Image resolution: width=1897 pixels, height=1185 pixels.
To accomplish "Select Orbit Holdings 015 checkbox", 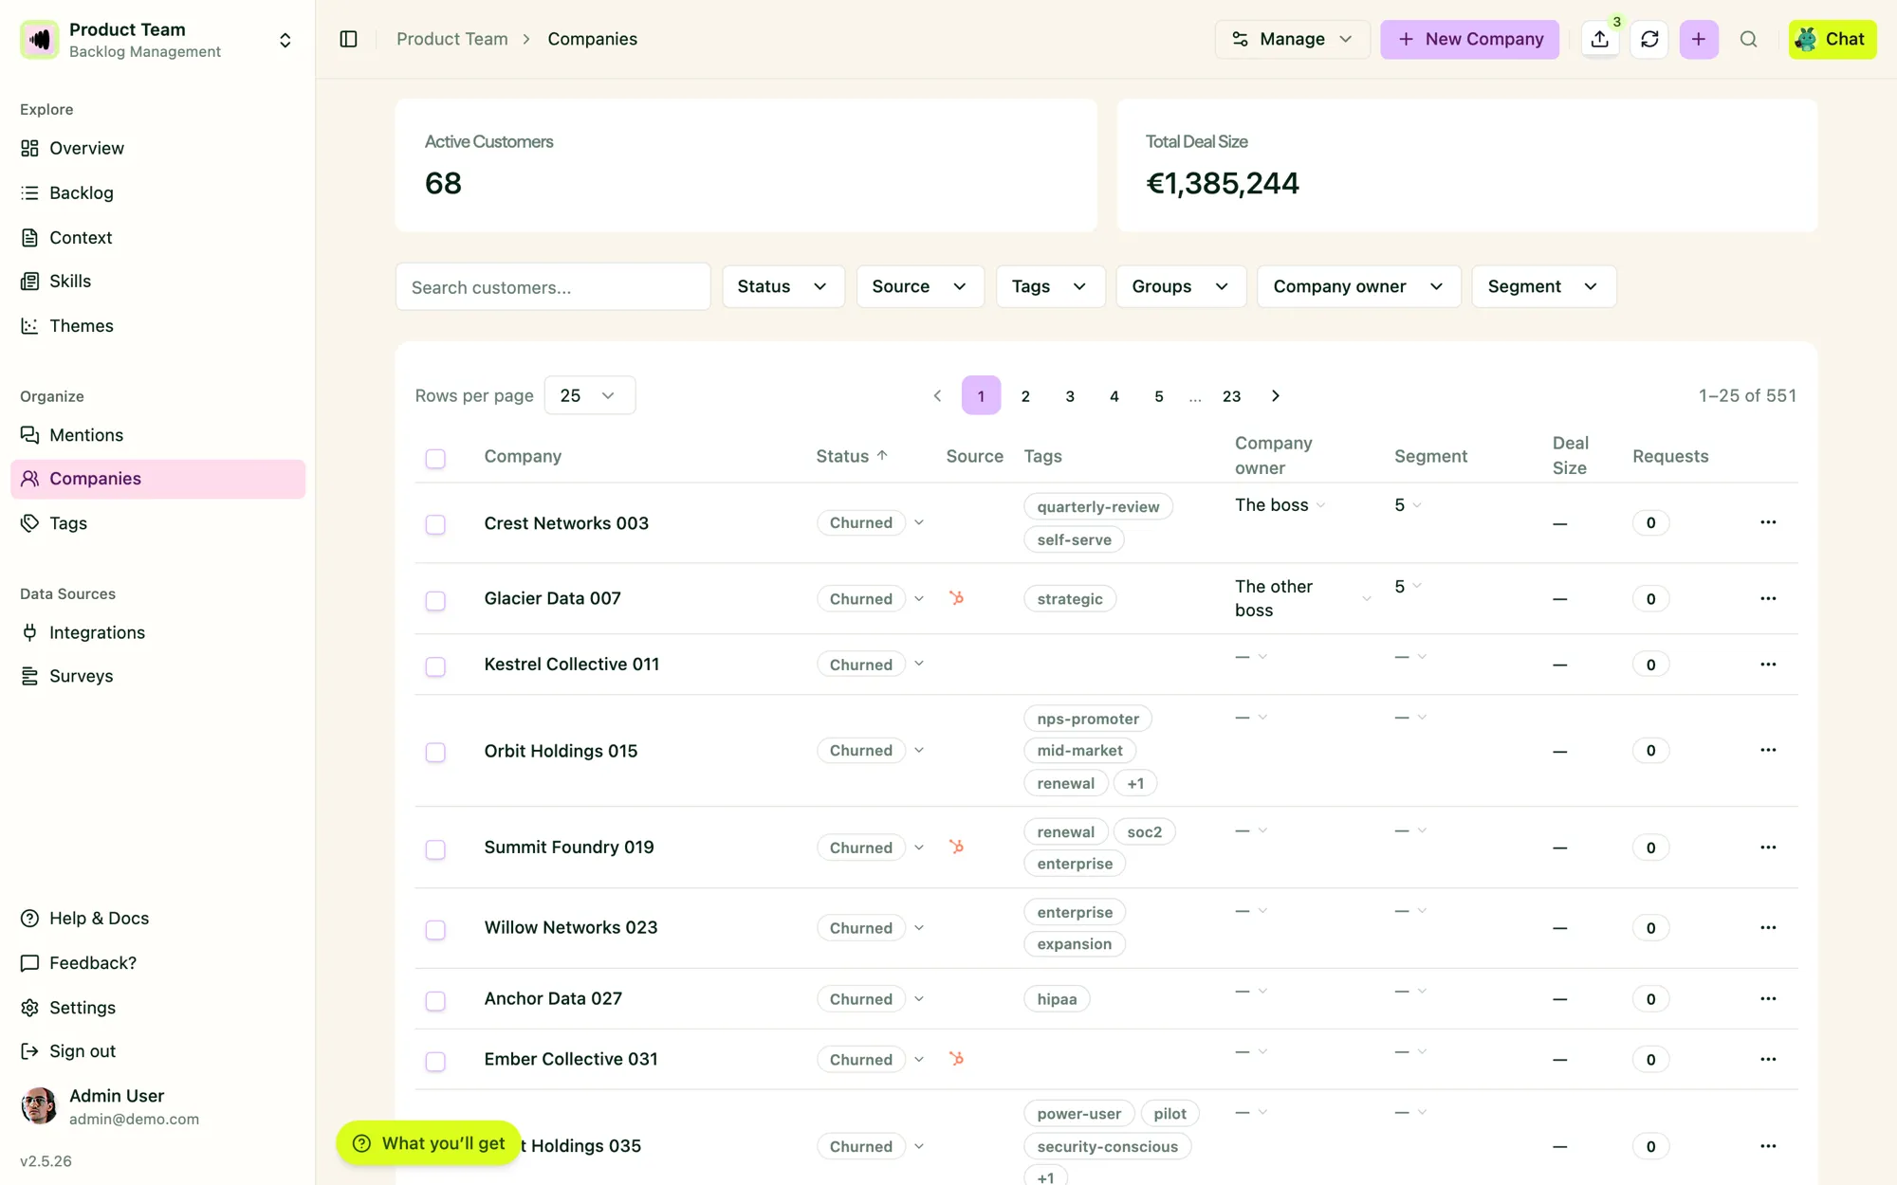I will click(x=435, y=753).
